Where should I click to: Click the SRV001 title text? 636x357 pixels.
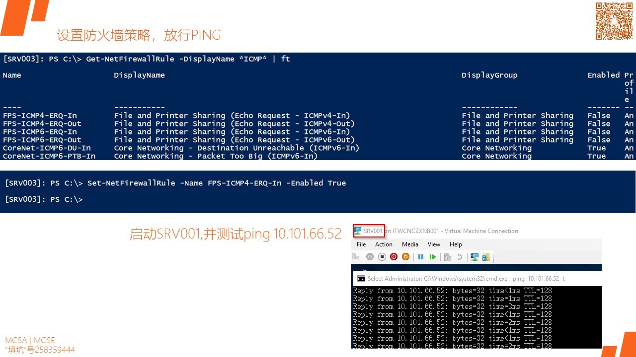tap(373, 231)
